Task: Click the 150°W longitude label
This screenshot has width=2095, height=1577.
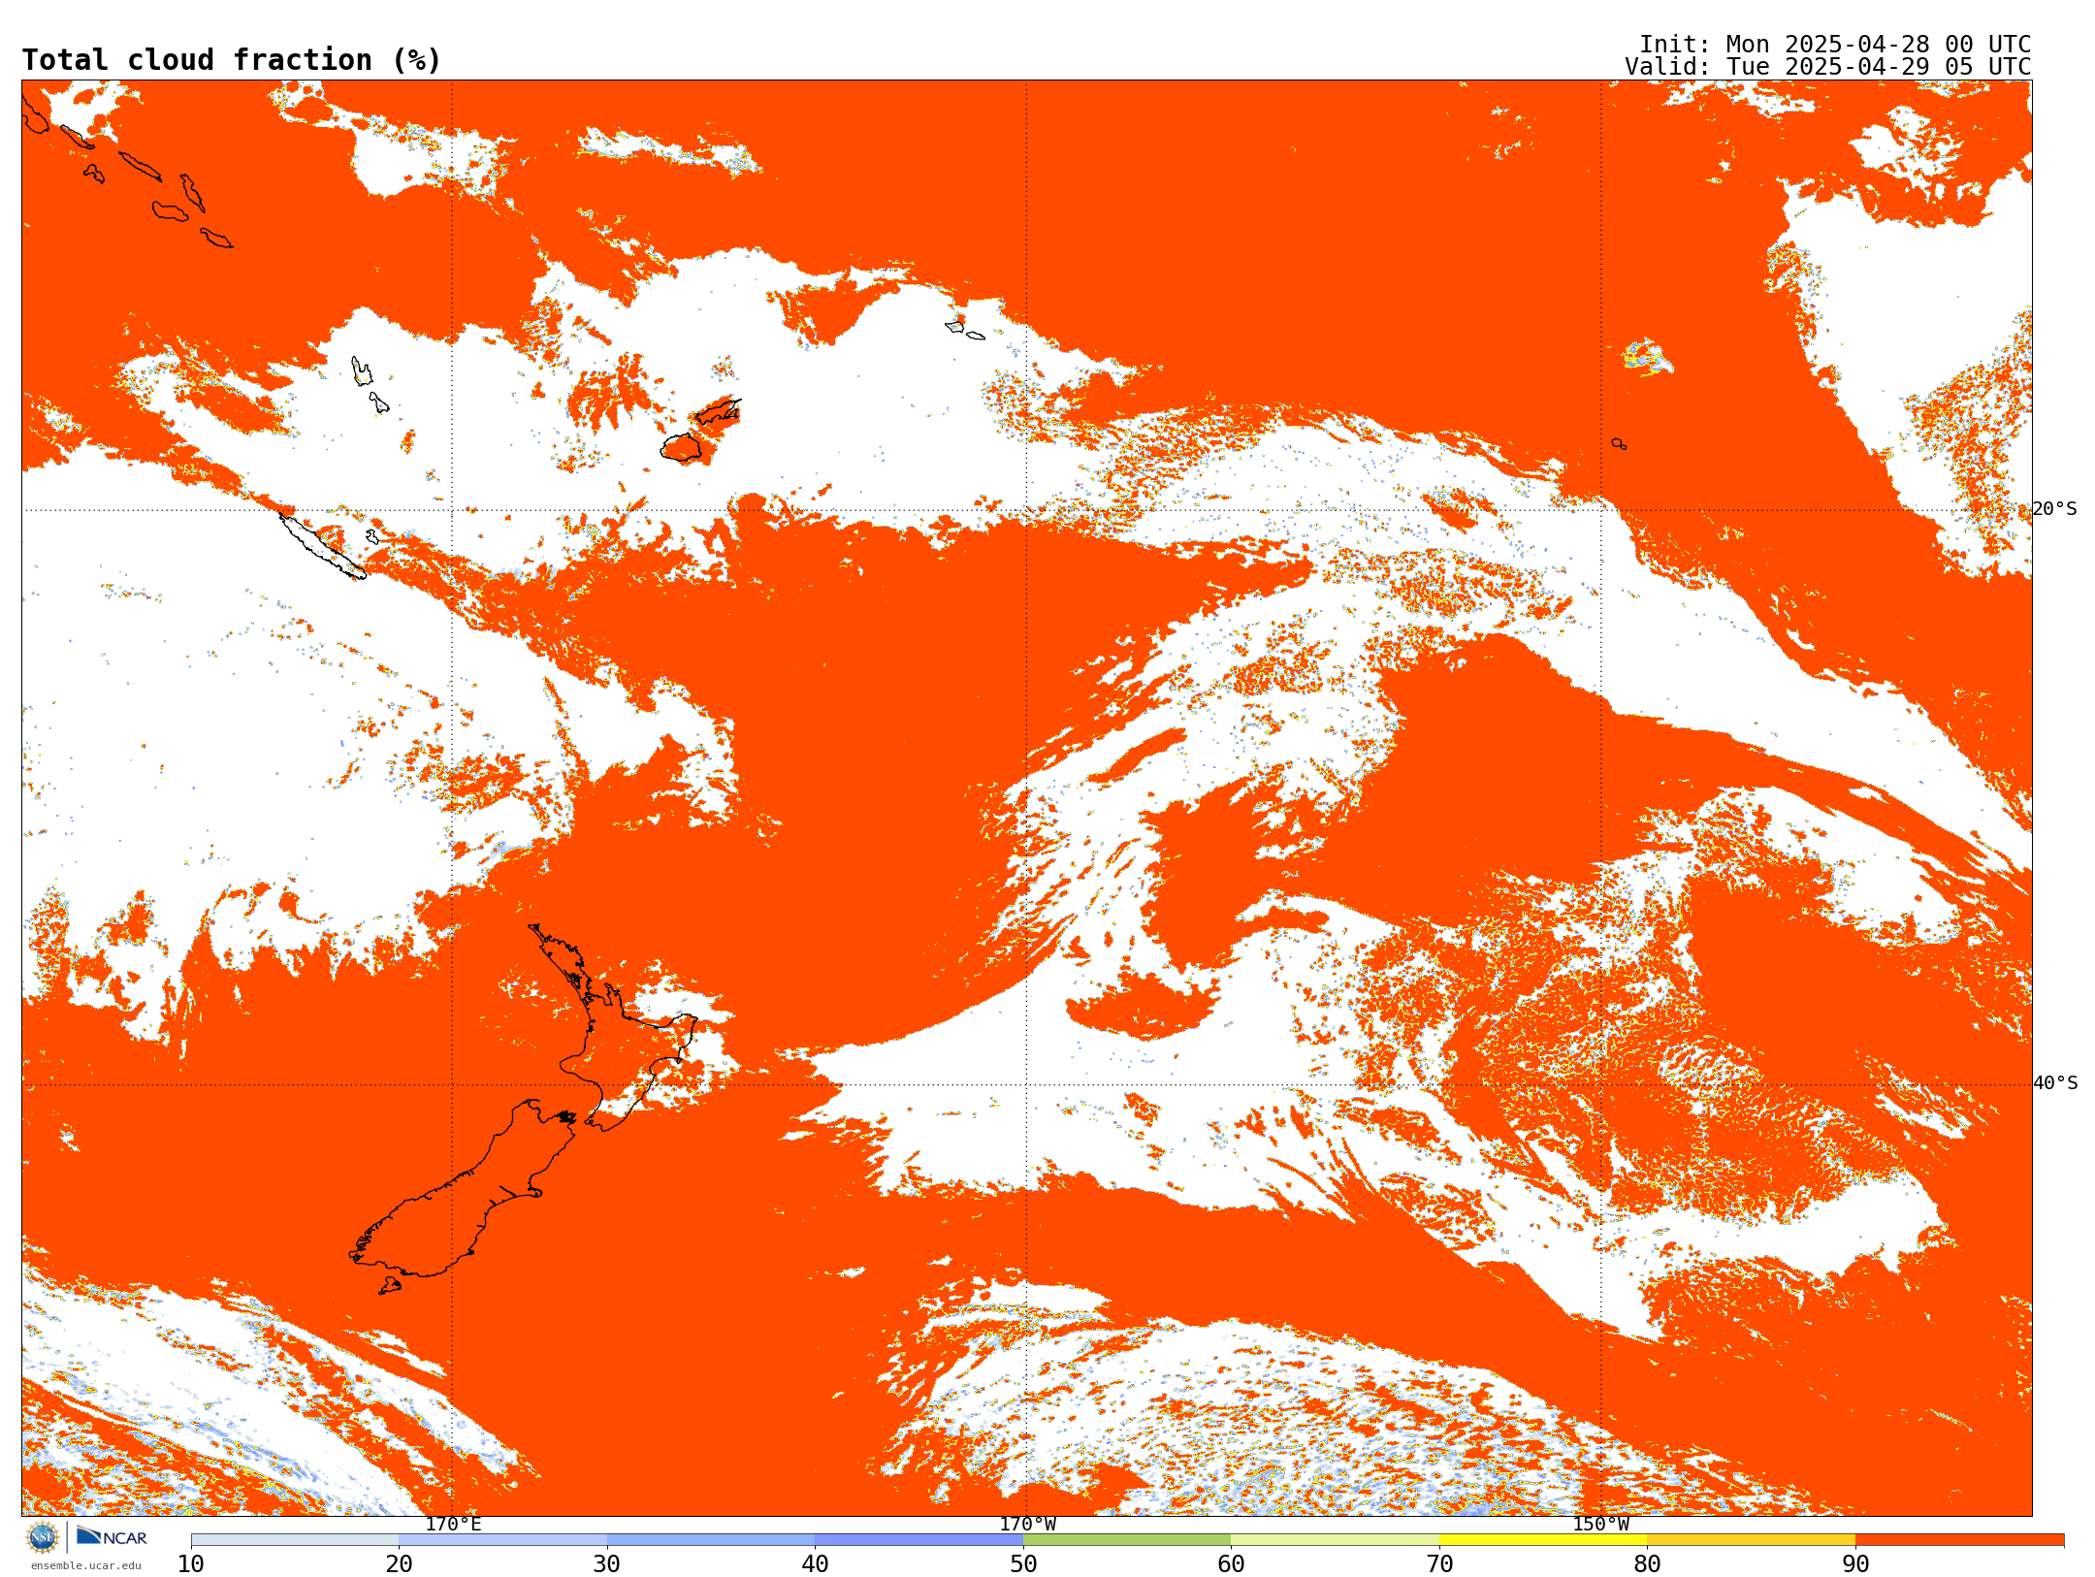Action: [1600, 1525]
